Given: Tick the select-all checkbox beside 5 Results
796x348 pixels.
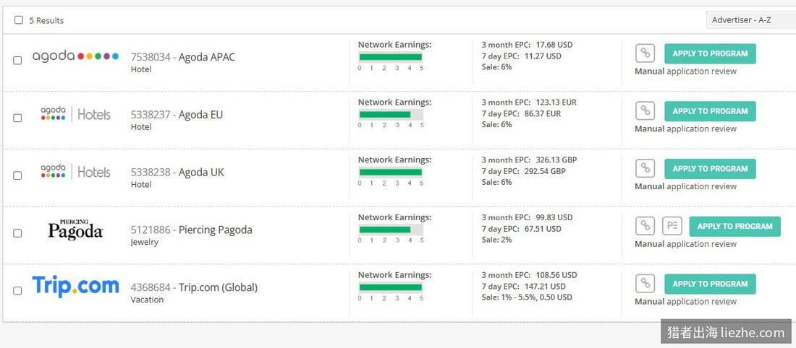Looking at the screenshot, I should pos(19,20).
